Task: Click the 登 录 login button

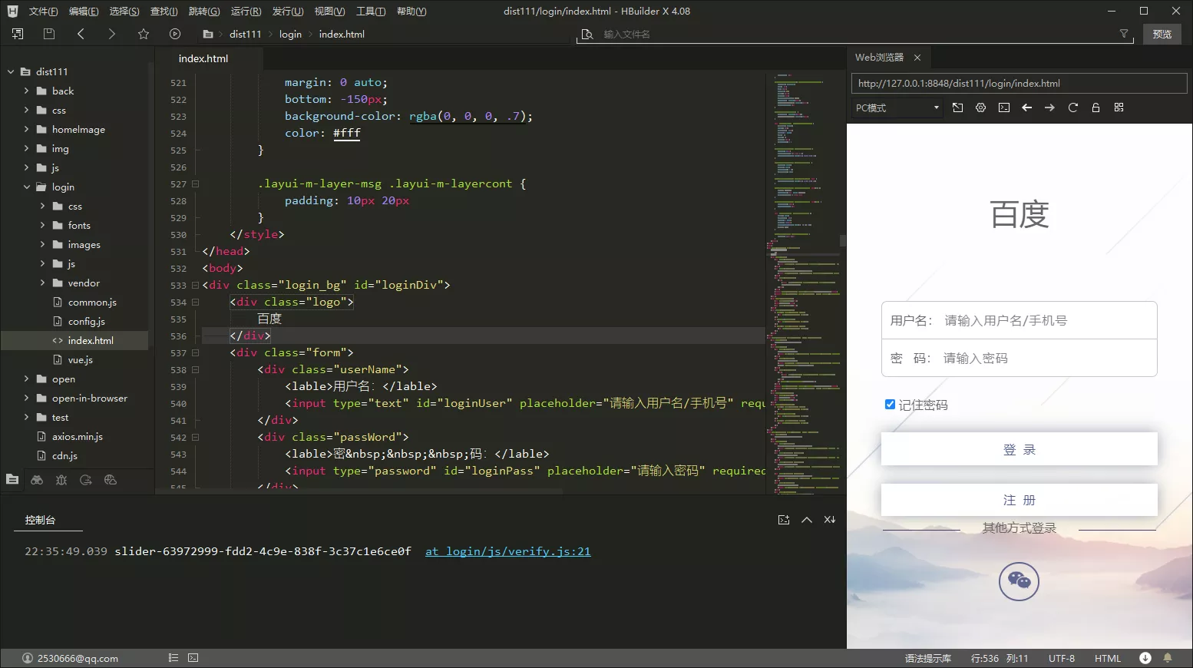Action: (x=1020, y=449)
